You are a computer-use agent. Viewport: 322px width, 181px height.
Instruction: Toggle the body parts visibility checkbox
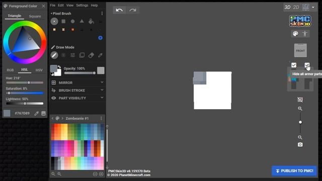coord(294,65)
